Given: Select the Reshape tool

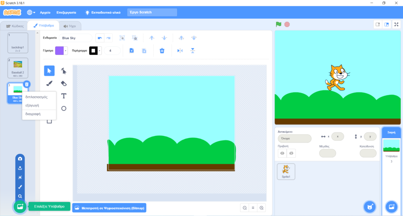Looking at the screenshot, I should 63,71.
